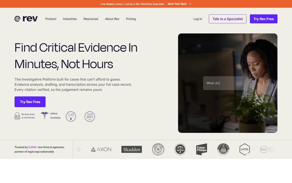The image size is (292, 183).
Task: Click the K&S King & Spalding logo
Action: pyautogui.click(x=267, y=149)
